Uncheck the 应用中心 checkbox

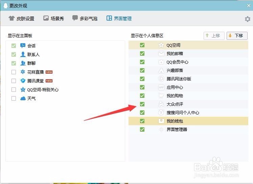pyautogui.click(x=142, y=87)
